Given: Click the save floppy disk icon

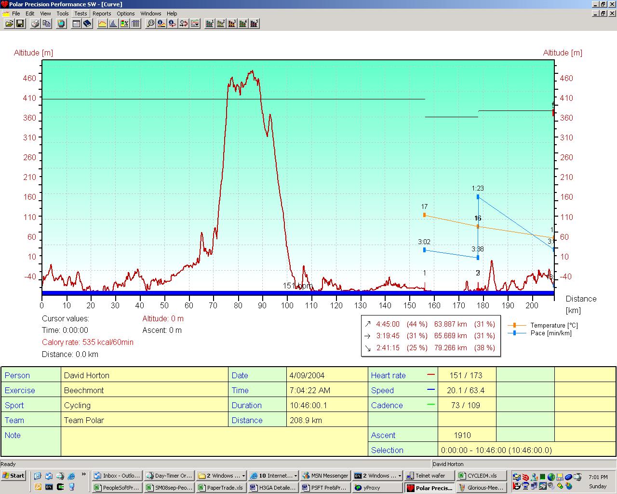Looking at the screenshot, I should pyautogui.click(x=20, y=24).
